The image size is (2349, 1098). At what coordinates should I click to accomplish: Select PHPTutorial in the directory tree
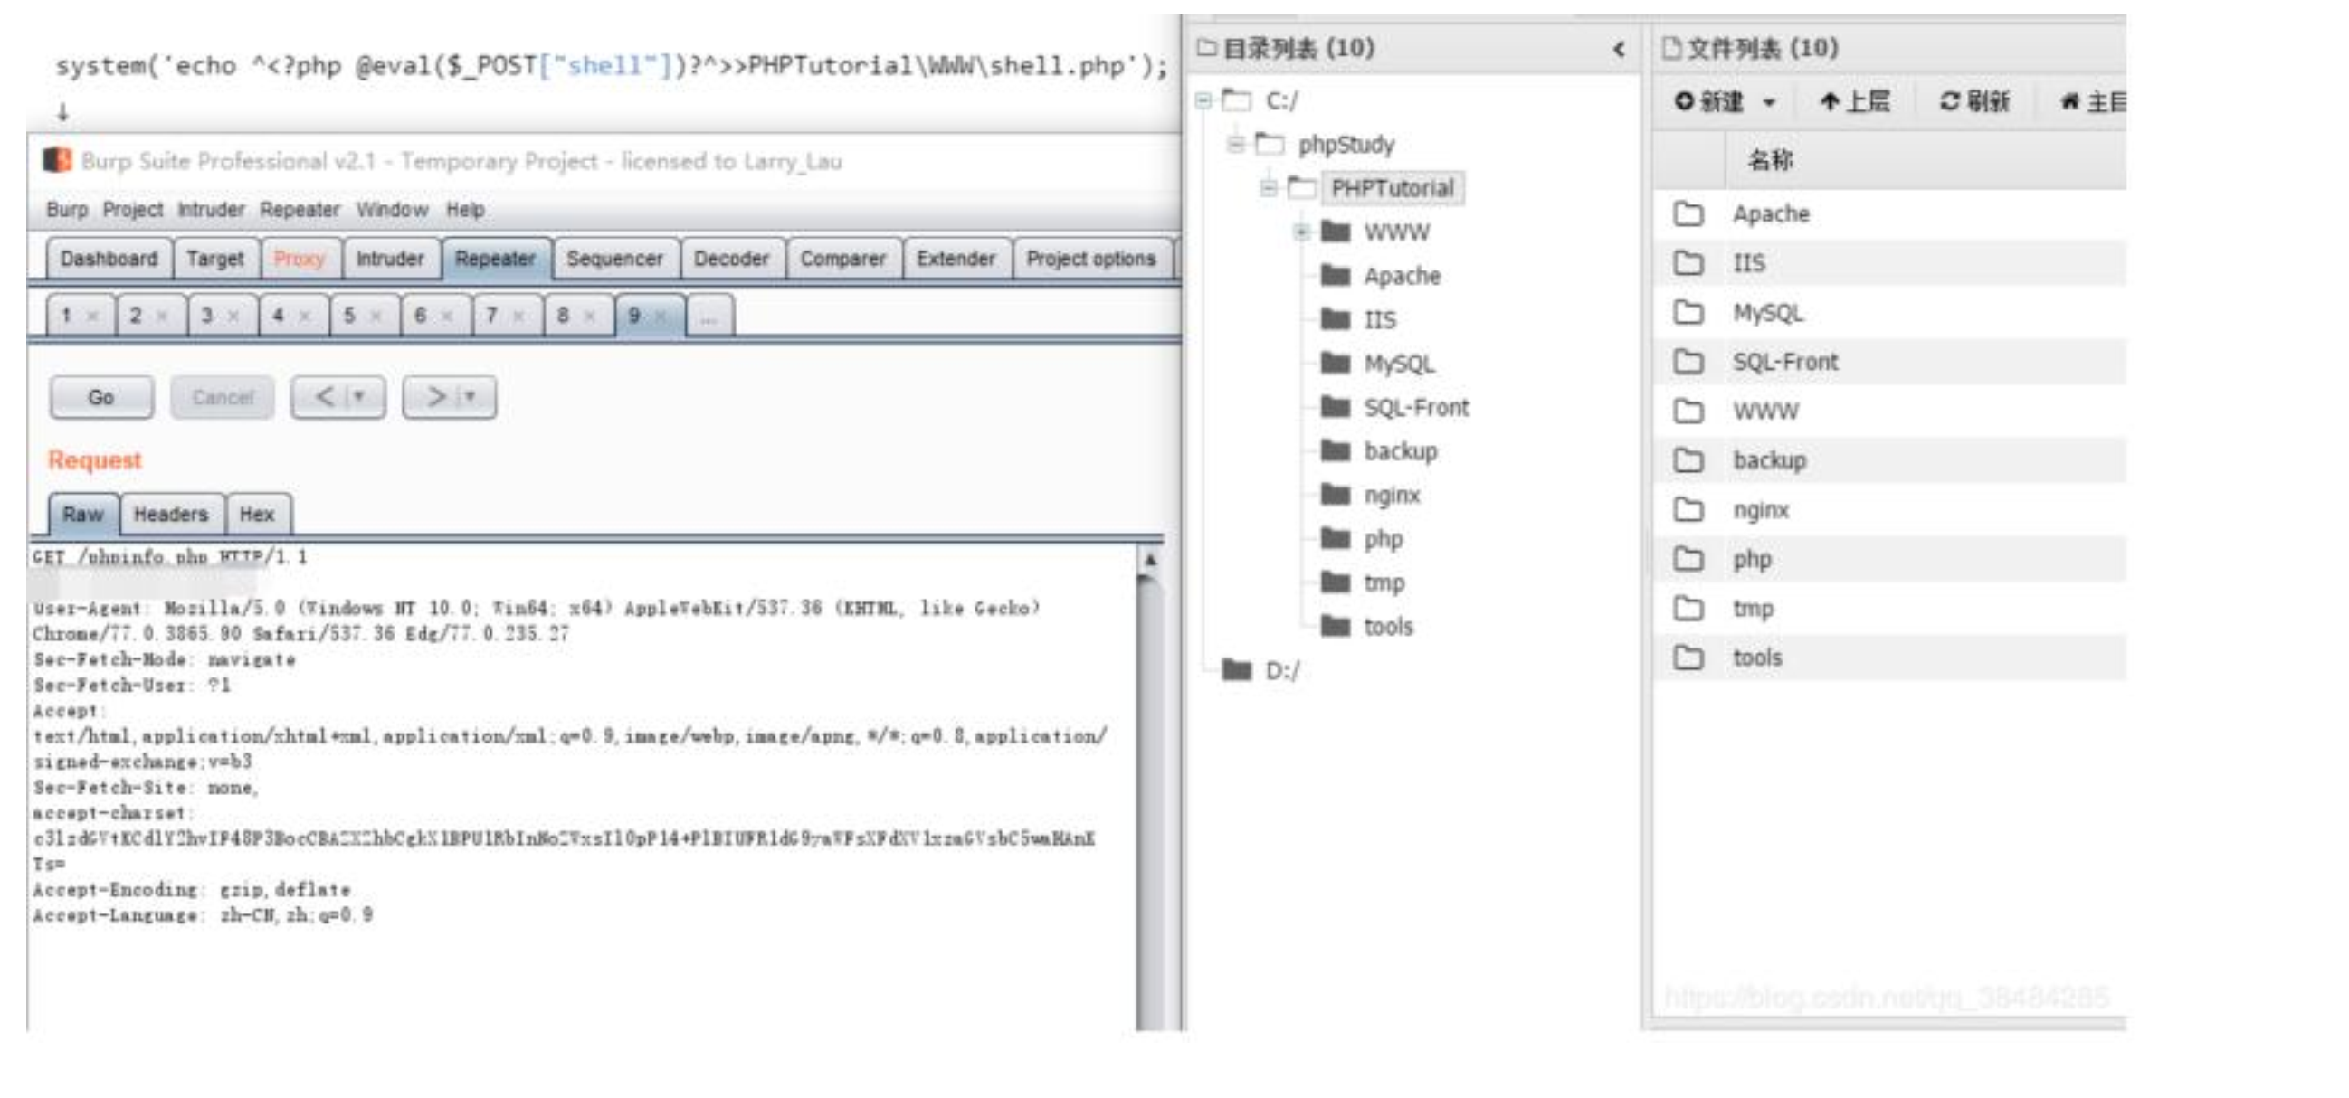[x=1393, y=188]
